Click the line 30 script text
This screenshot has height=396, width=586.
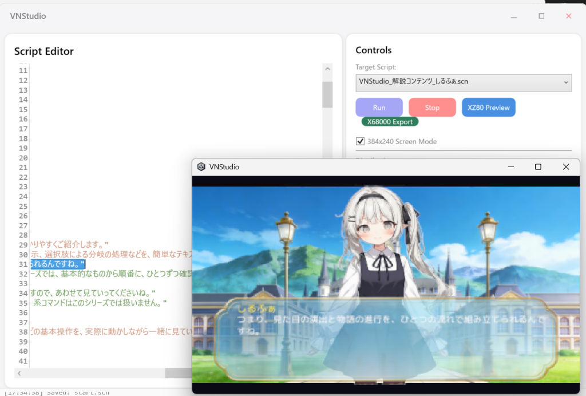(x=112, y=255)
